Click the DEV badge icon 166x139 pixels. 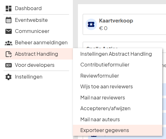(x=9, y=65)
